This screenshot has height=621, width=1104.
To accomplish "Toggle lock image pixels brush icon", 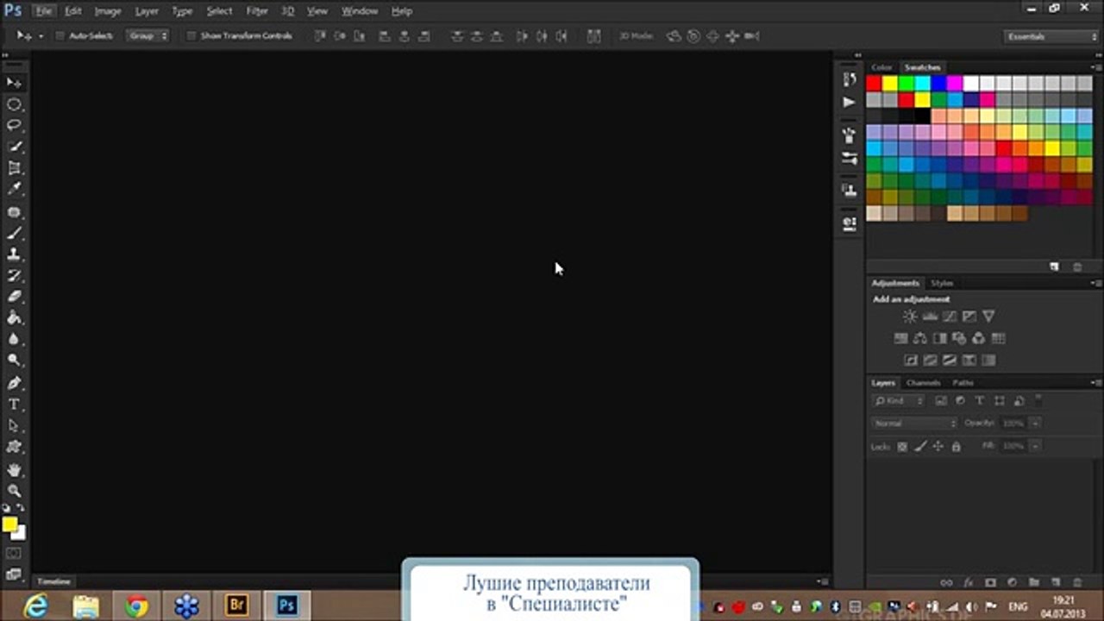I will [920, 447].
